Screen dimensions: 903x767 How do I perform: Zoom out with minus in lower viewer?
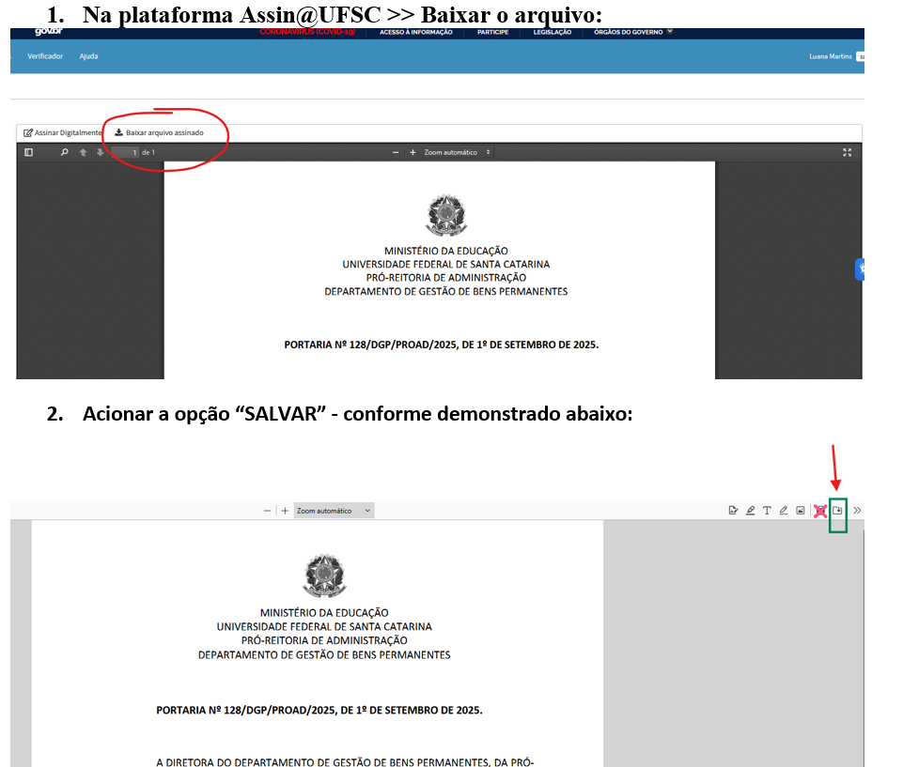(268, 511)
